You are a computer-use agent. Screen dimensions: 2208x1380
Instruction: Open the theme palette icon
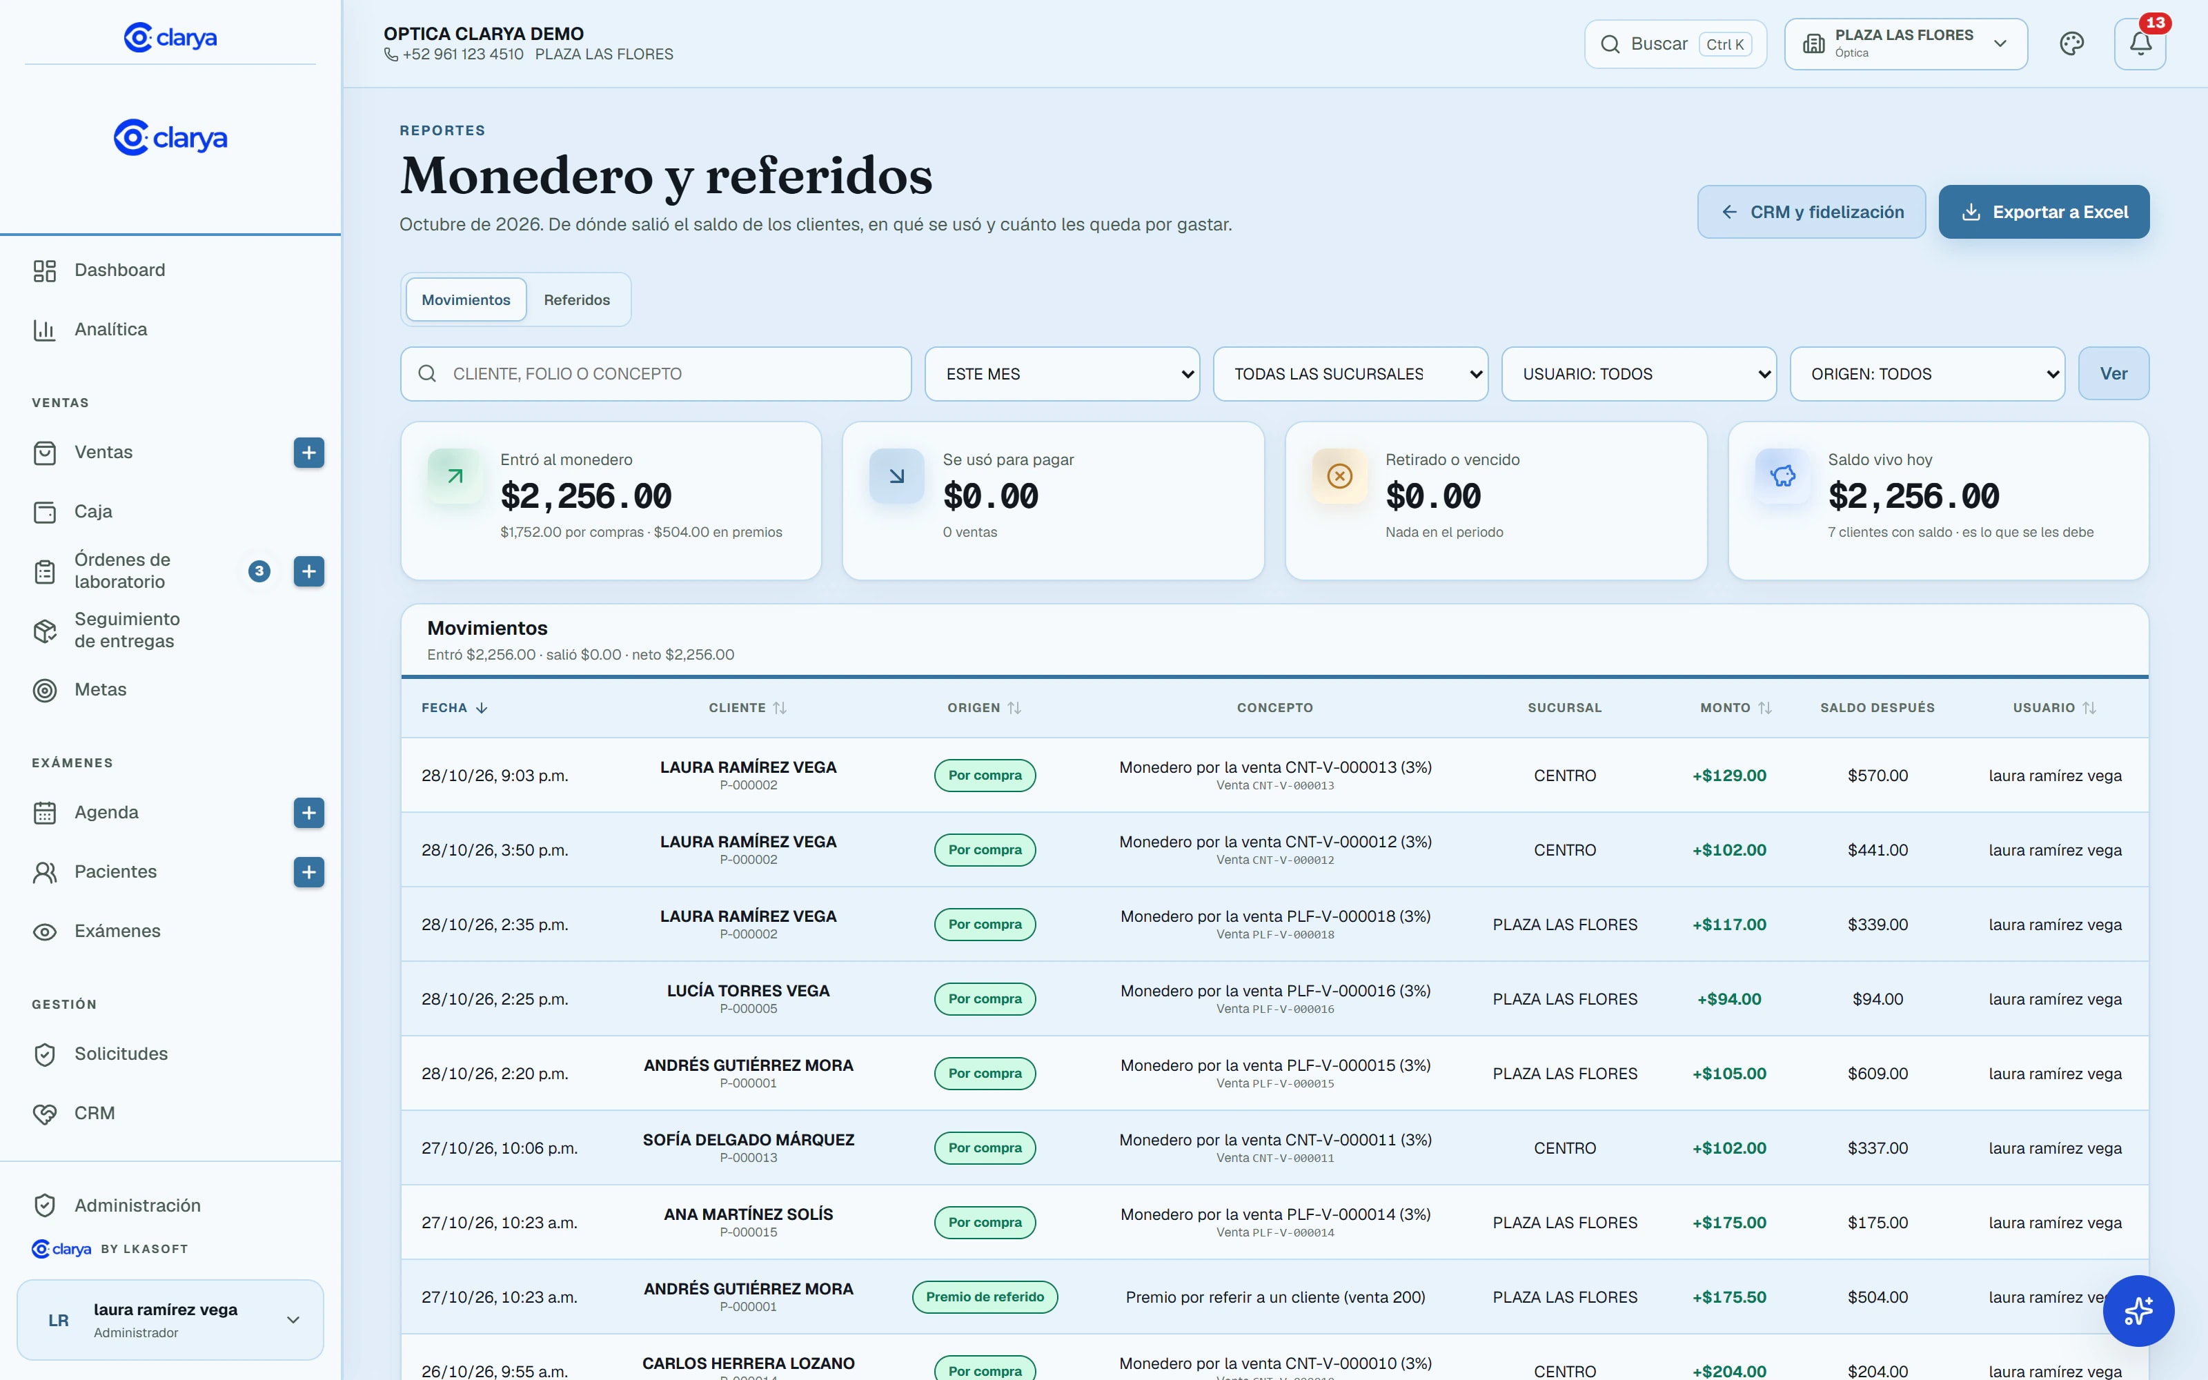2071,43
